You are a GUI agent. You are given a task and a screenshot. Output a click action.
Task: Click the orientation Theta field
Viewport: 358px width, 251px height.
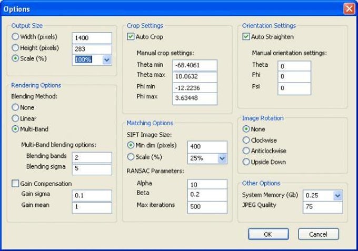(x=294, y=66)
